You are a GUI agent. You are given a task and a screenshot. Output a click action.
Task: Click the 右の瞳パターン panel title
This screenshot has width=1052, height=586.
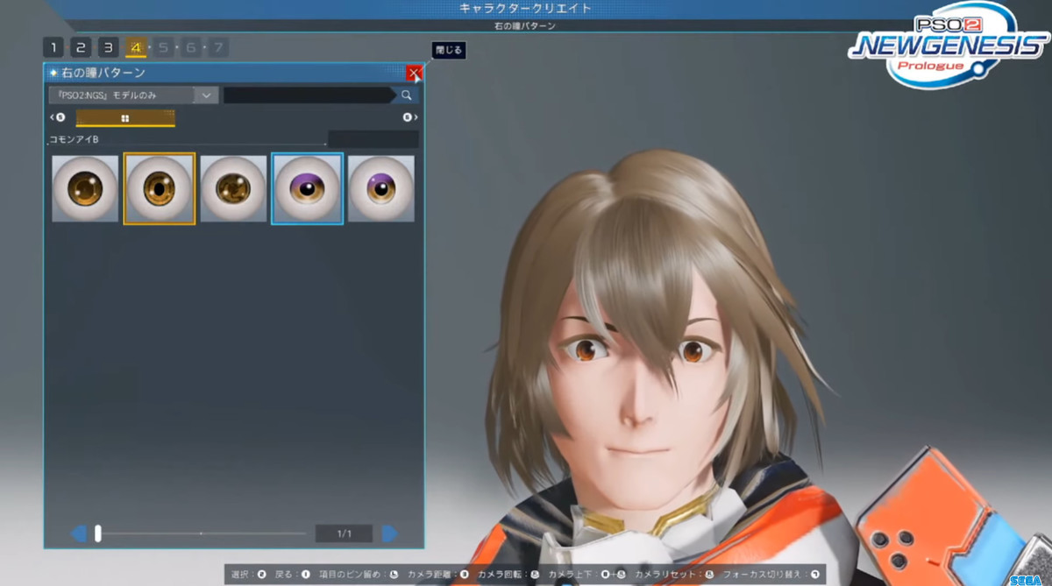(103, 73)
